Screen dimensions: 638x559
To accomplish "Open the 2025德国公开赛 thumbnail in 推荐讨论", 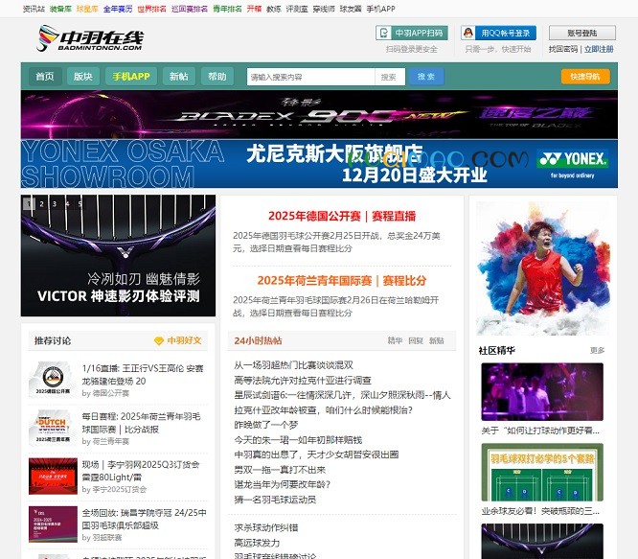I will pos(53,380).
